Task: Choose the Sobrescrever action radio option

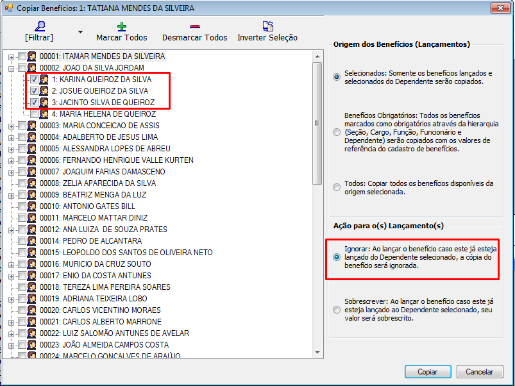Action: click(x=337, y=310)
